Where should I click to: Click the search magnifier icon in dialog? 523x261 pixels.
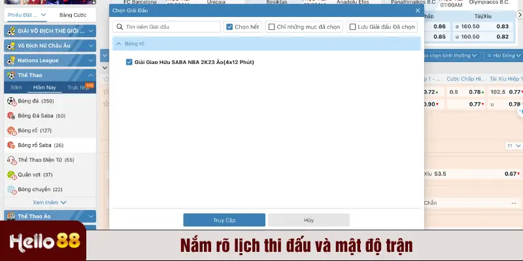click(x=120, y=27)
